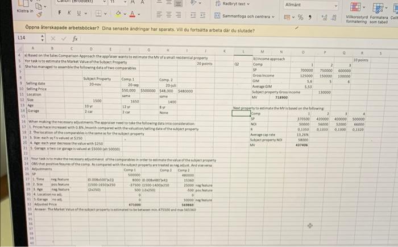
Task: Click the 471000 adjusted price cell
Action: point(135,204)
